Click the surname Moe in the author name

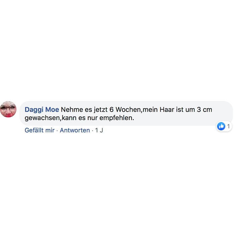click(x=52, y=110)
